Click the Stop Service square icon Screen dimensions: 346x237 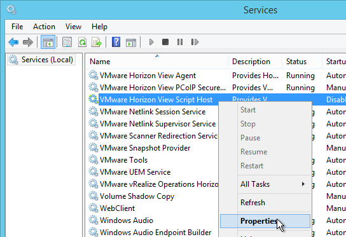click(165, 42)
